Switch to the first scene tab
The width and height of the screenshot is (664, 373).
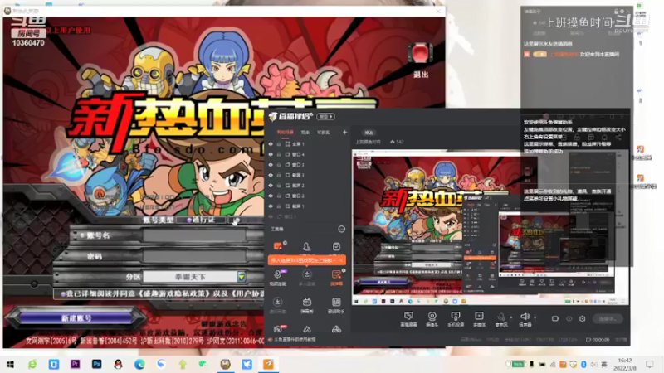click(x=285, y=133)
